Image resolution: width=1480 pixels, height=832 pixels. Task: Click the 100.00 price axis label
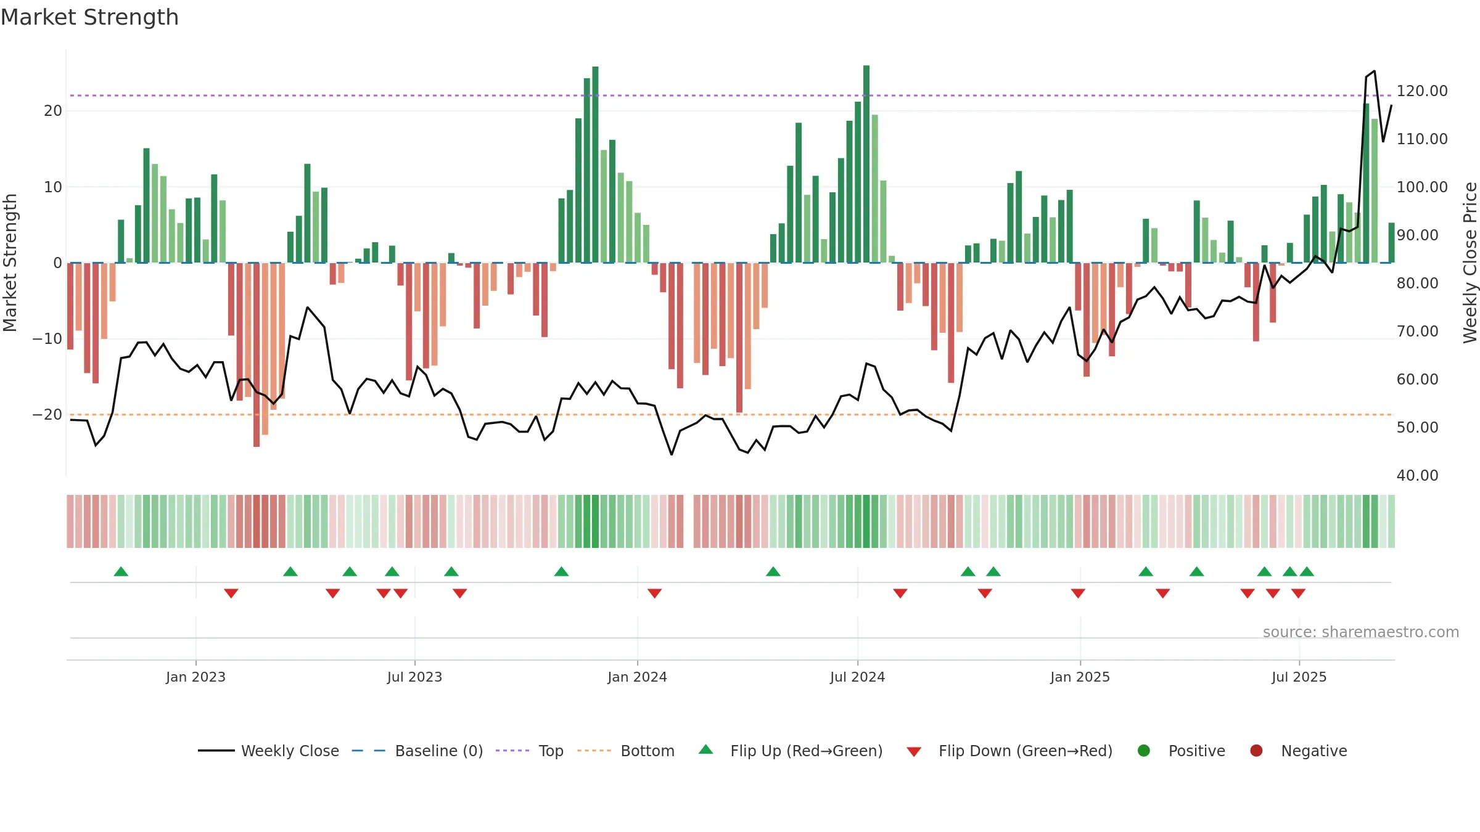point(1422,187)
